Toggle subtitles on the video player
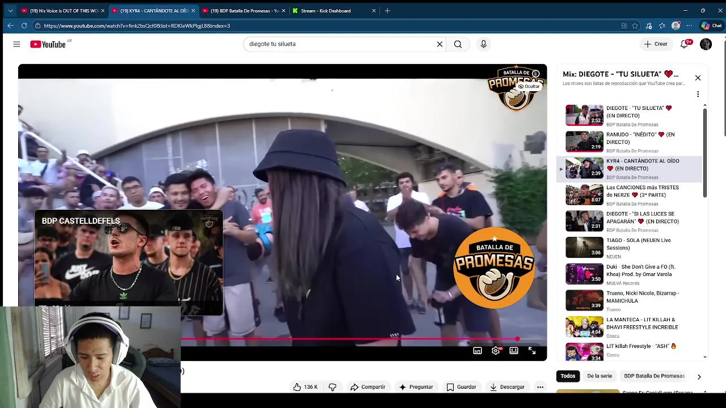726x408 pixels. coord(478,351)
